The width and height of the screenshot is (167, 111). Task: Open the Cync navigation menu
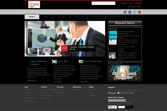tap(46, 17)
